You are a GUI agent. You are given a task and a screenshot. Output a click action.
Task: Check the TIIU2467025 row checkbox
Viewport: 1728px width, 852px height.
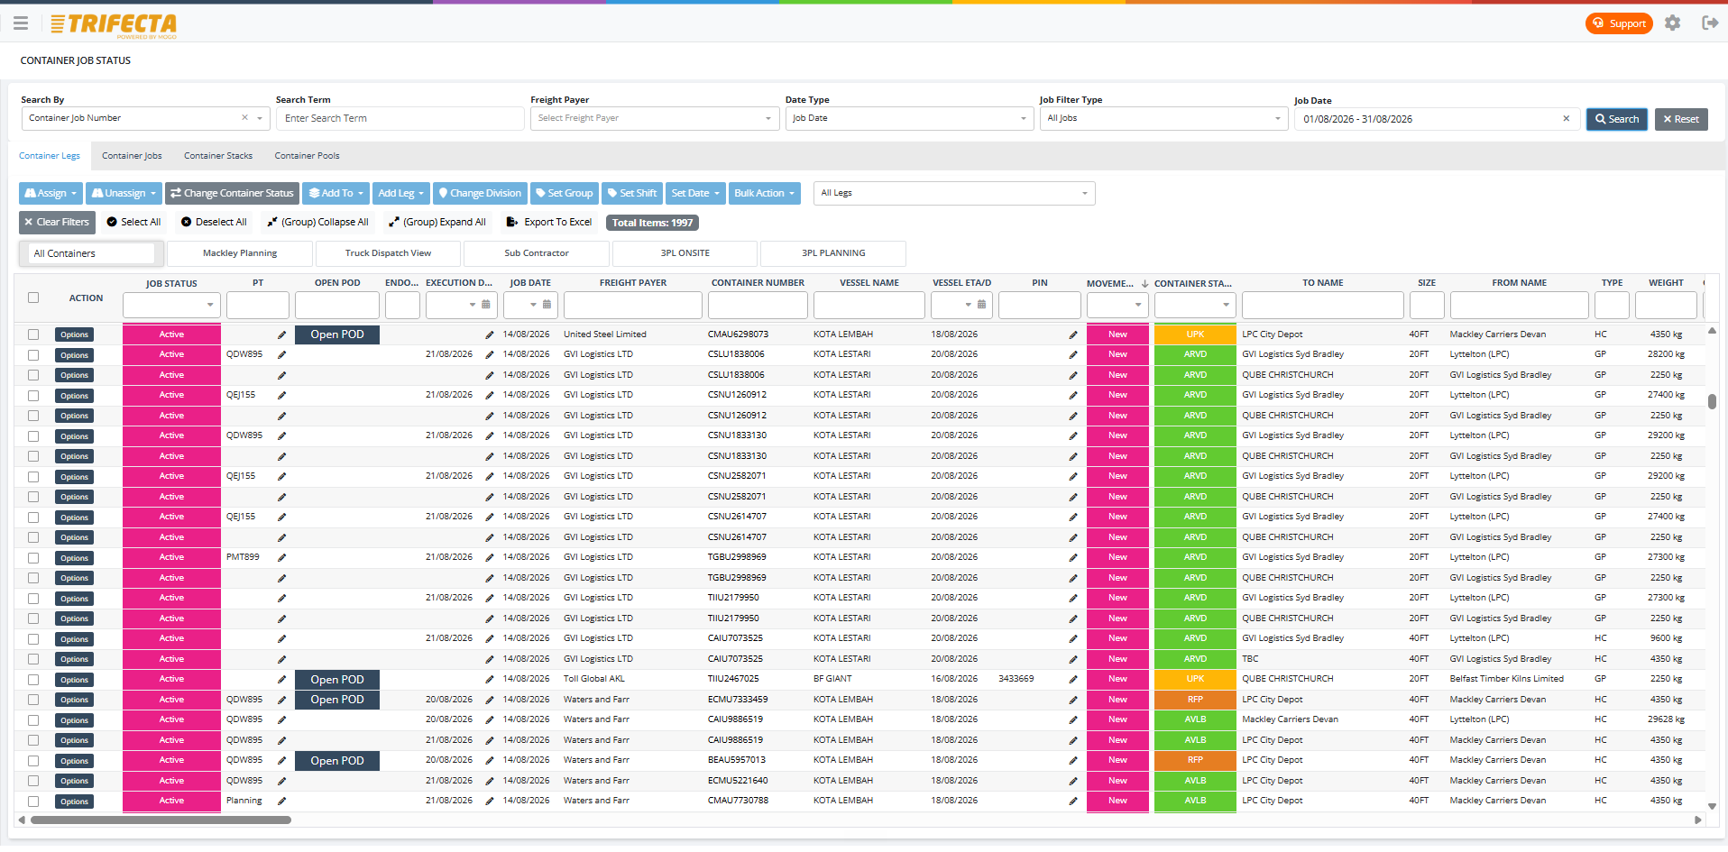pos(33,680)
